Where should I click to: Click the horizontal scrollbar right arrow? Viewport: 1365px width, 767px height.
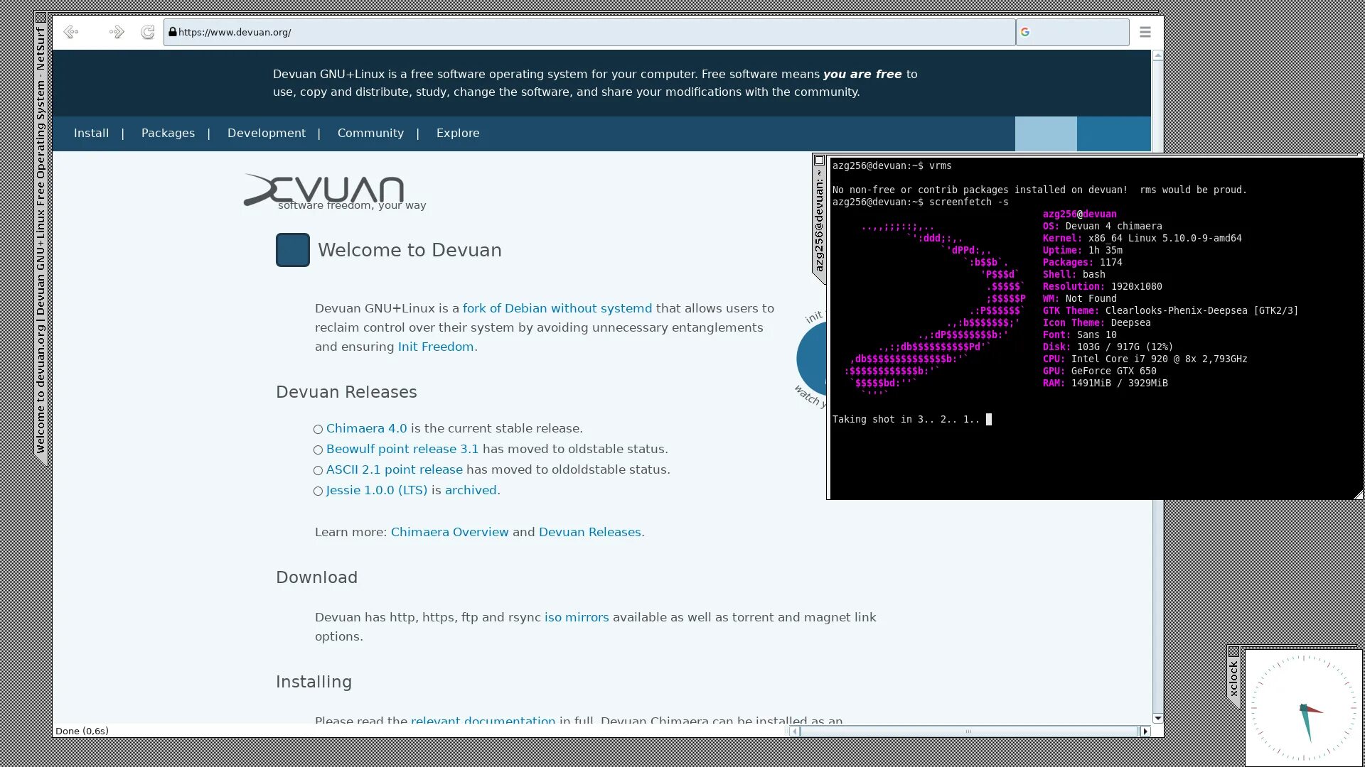tap(1145, 731)
